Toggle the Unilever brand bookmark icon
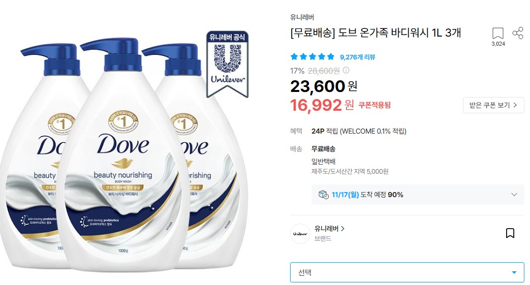The image size is (530, 285). [x=510, y=233]
